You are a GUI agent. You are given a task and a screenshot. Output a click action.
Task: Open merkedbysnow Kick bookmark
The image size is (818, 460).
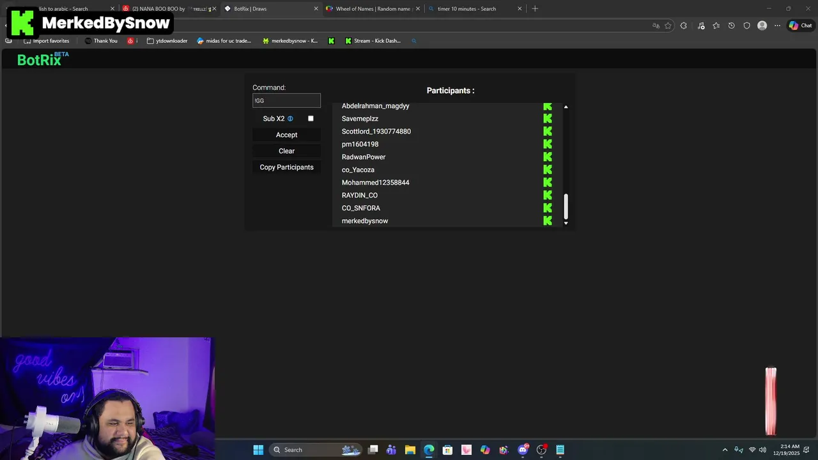[290, 41]
